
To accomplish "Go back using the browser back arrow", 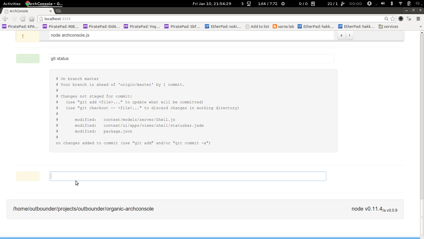I will tap(5, 19).
